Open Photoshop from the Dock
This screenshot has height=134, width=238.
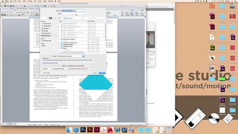click(83, 130)
